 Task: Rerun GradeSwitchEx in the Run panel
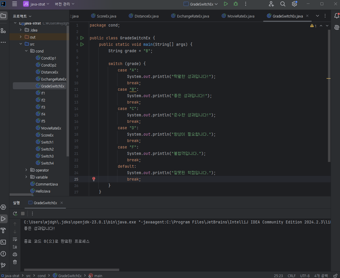click(x=15, y=214)
